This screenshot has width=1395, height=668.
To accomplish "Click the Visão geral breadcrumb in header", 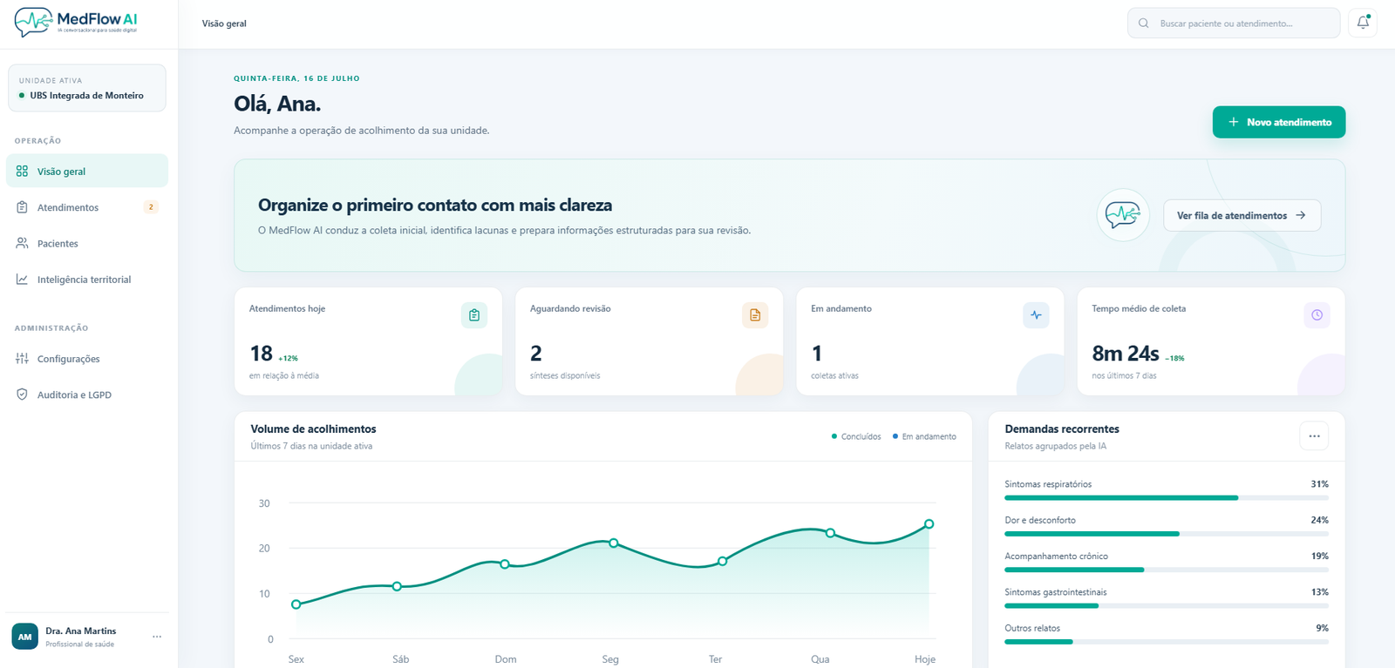I will (x=224, y=24).
